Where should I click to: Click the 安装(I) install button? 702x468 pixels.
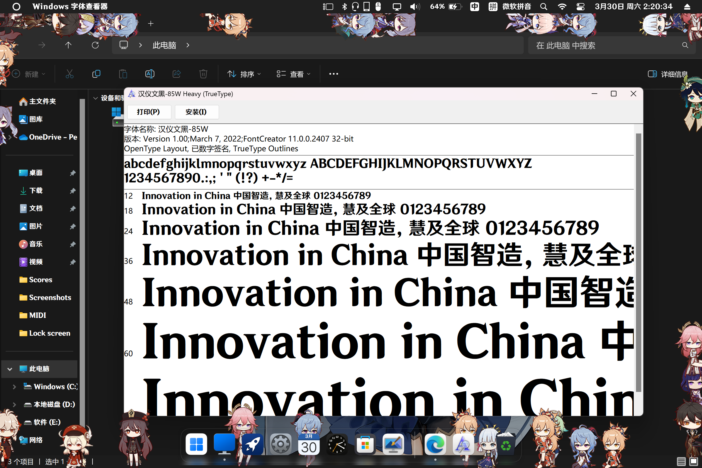[x=197, y=112]
